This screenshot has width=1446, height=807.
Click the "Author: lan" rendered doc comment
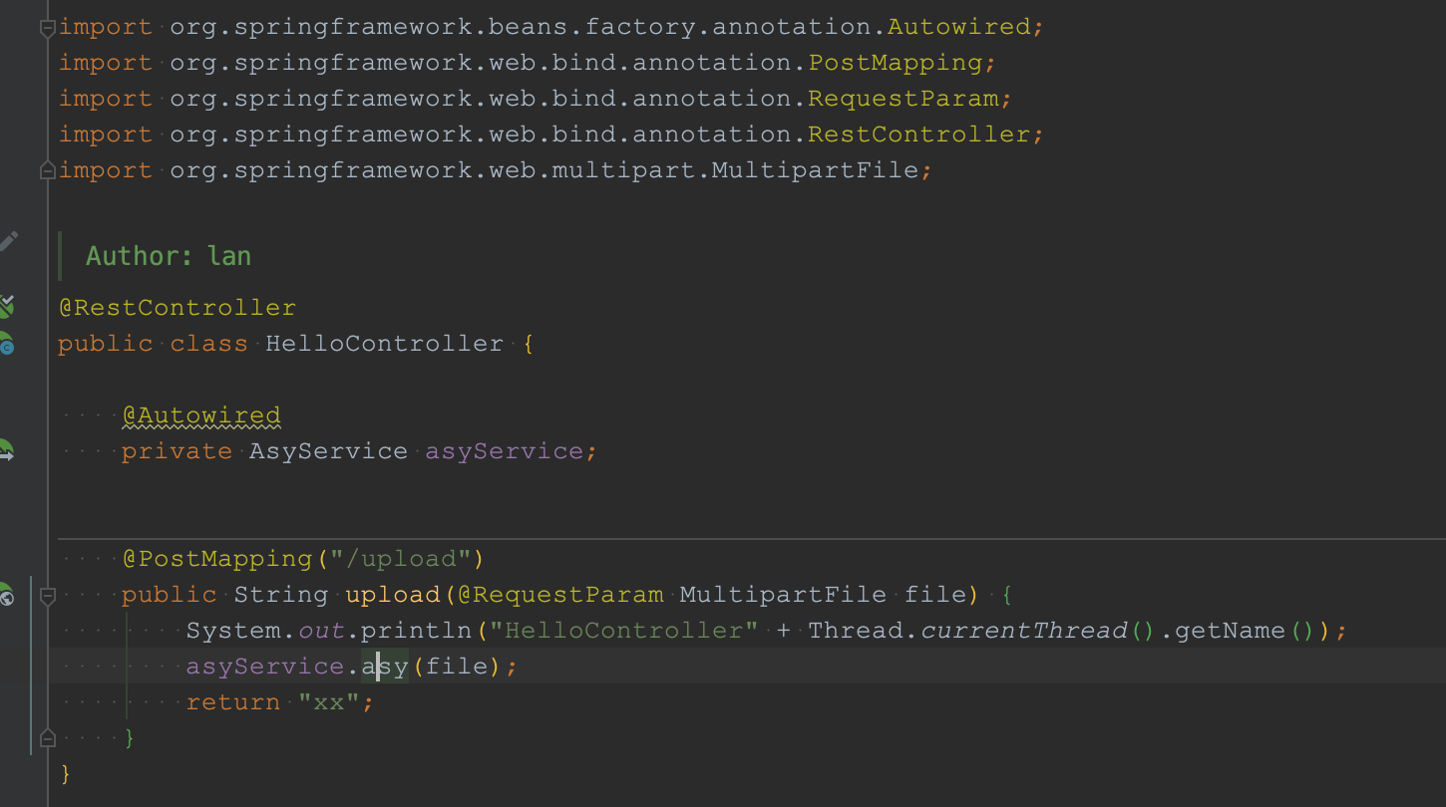[x=169, y=256]
